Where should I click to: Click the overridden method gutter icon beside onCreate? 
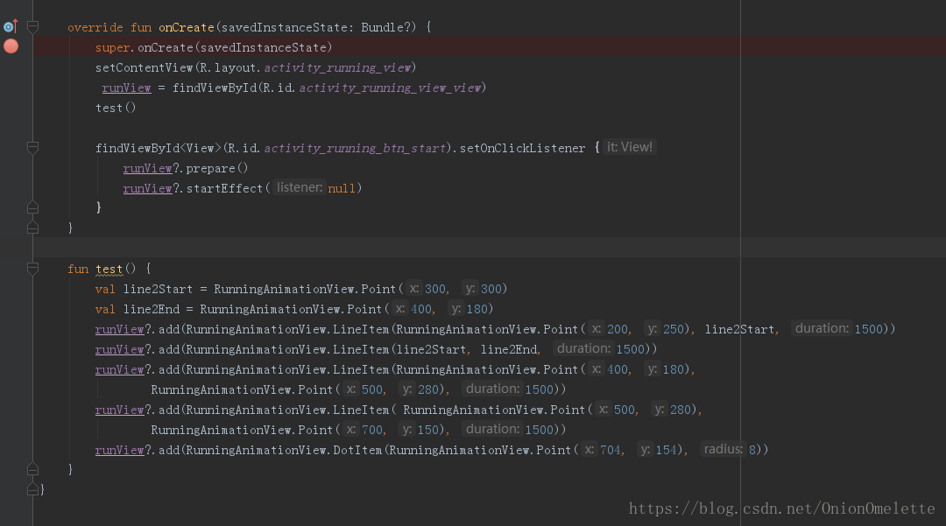coord(10,27)
